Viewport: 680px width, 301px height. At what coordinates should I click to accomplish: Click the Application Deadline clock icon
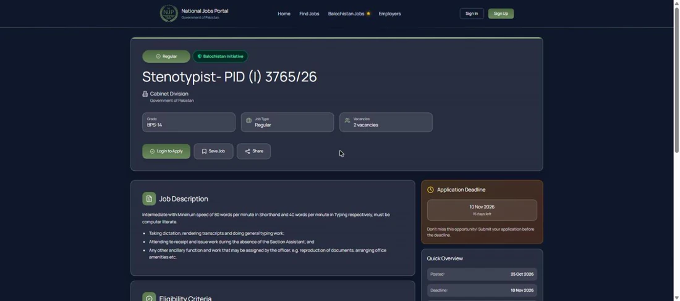click(430, 190)
